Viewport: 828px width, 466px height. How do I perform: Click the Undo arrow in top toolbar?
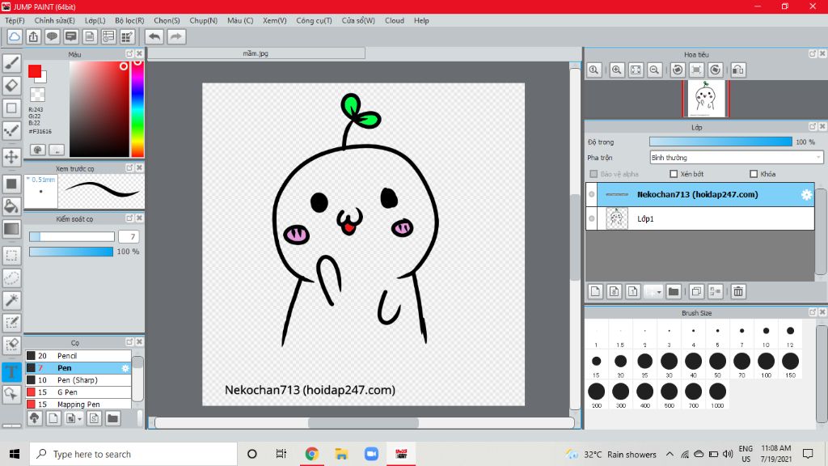coord(154,36)
